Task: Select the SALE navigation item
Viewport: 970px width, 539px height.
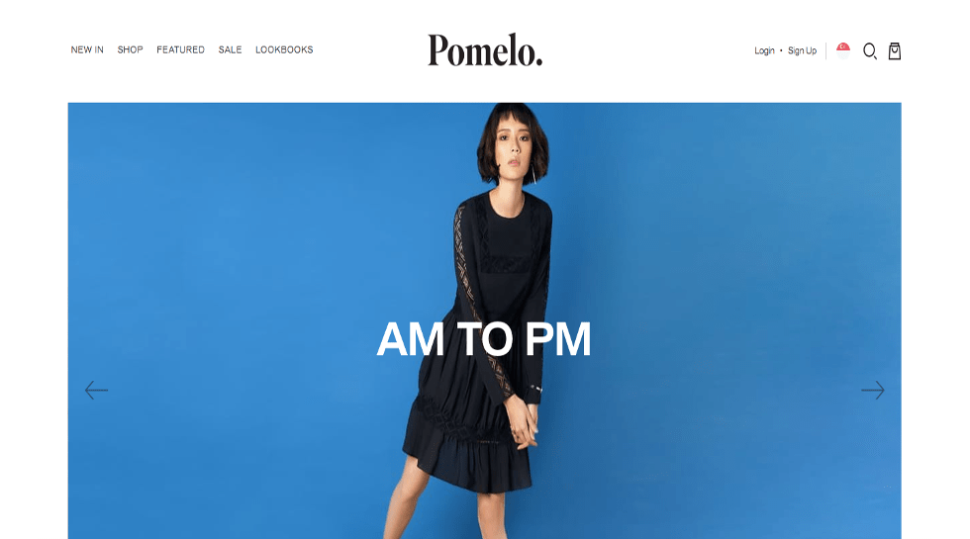Action: click(230, 49)
